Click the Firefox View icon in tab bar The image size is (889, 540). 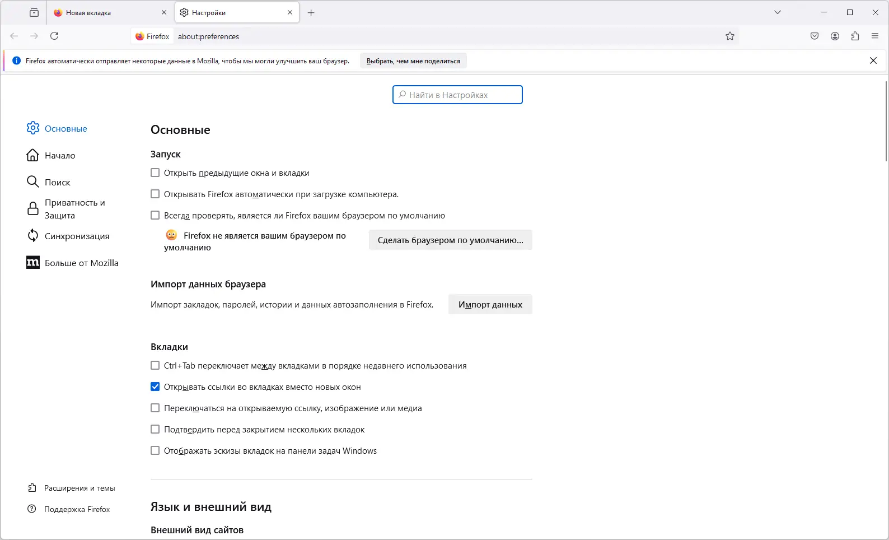pos(34,12)
